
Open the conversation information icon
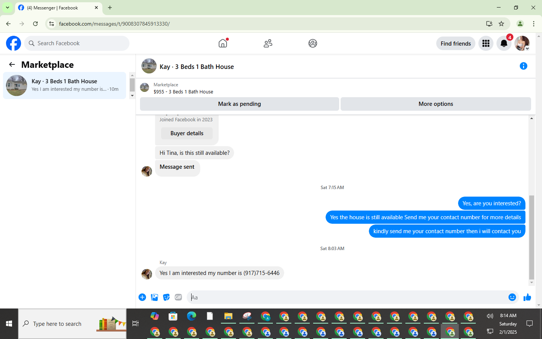pyautogui.click(x=524, y=66)
